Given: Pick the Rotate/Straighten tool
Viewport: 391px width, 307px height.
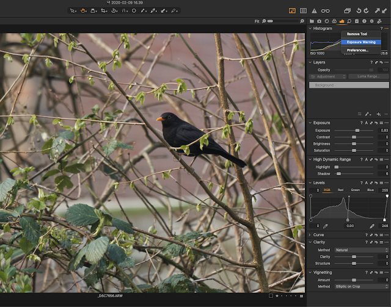Looking at the screenshot, I should [114, 11].
